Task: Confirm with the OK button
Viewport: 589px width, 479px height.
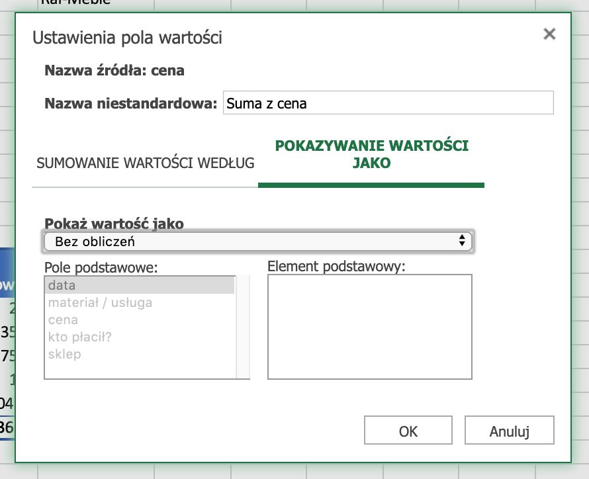Action: [408, 430]
